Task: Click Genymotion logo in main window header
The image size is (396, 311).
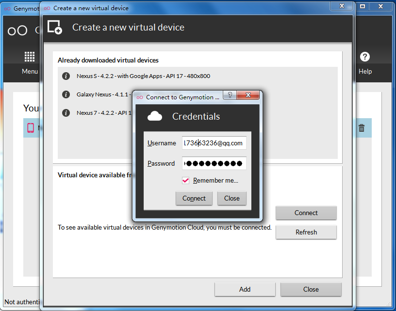Action: click(x=17, y=31)
